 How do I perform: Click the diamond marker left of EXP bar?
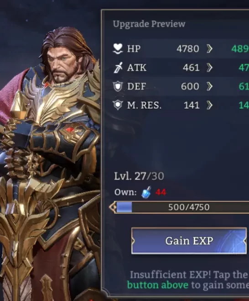(113, 207)
